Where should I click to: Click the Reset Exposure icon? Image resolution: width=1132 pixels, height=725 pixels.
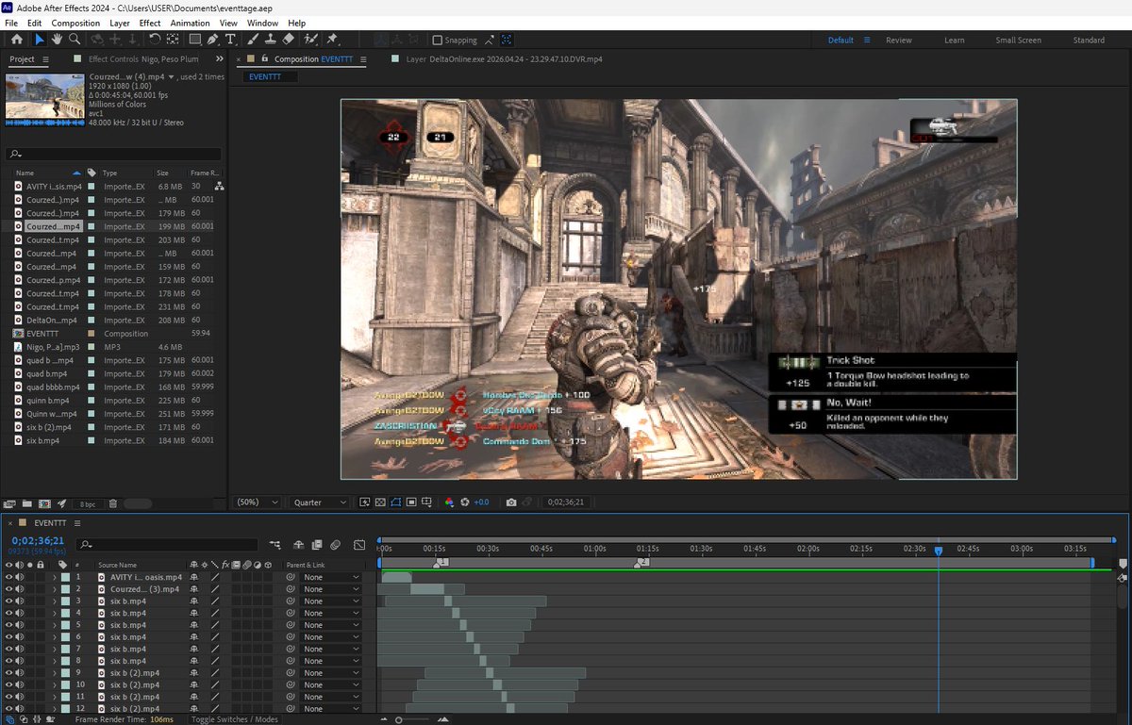(x=465, y=503)
